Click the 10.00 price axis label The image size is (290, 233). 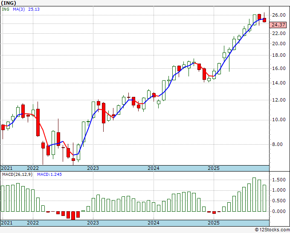[x=279, y=120]
